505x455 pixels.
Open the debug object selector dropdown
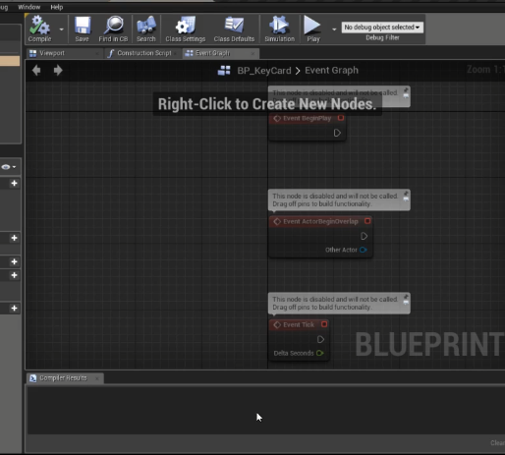(382, 28)
